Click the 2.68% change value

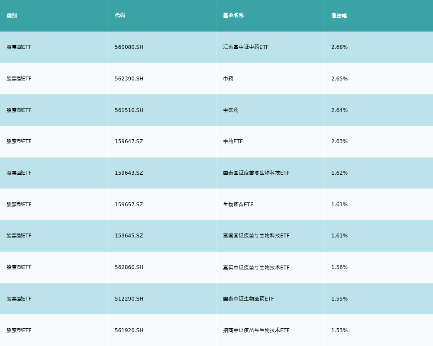coord(339,47)
